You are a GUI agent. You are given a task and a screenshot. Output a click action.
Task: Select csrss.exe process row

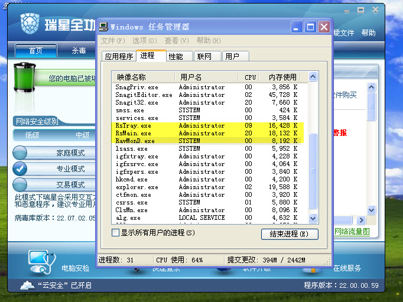(x=208, y=203)
